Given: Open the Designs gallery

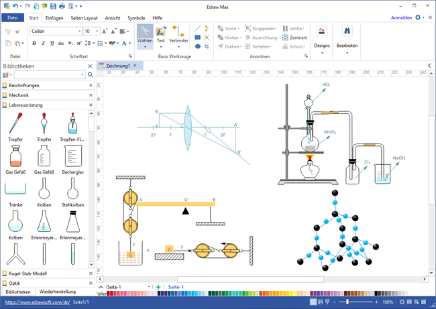Looking at the screenshot, I should pyautogui.click(x=322, y=39).
